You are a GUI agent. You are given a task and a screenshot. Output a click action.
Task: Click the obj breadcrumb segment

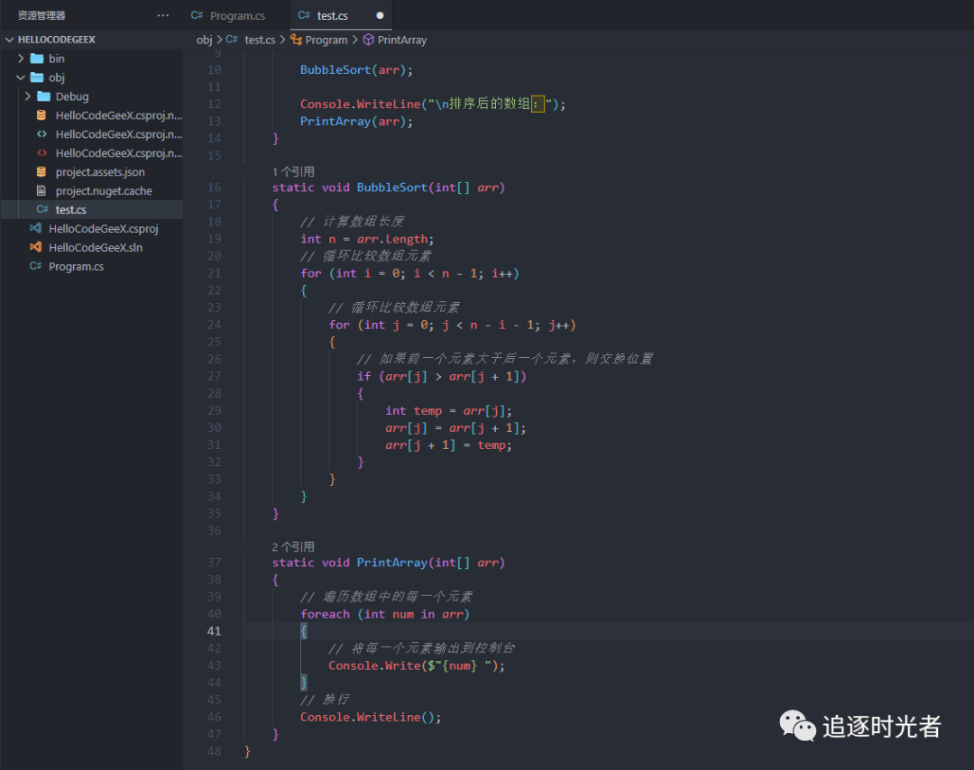pyautogui.click(x=205, y=40)
